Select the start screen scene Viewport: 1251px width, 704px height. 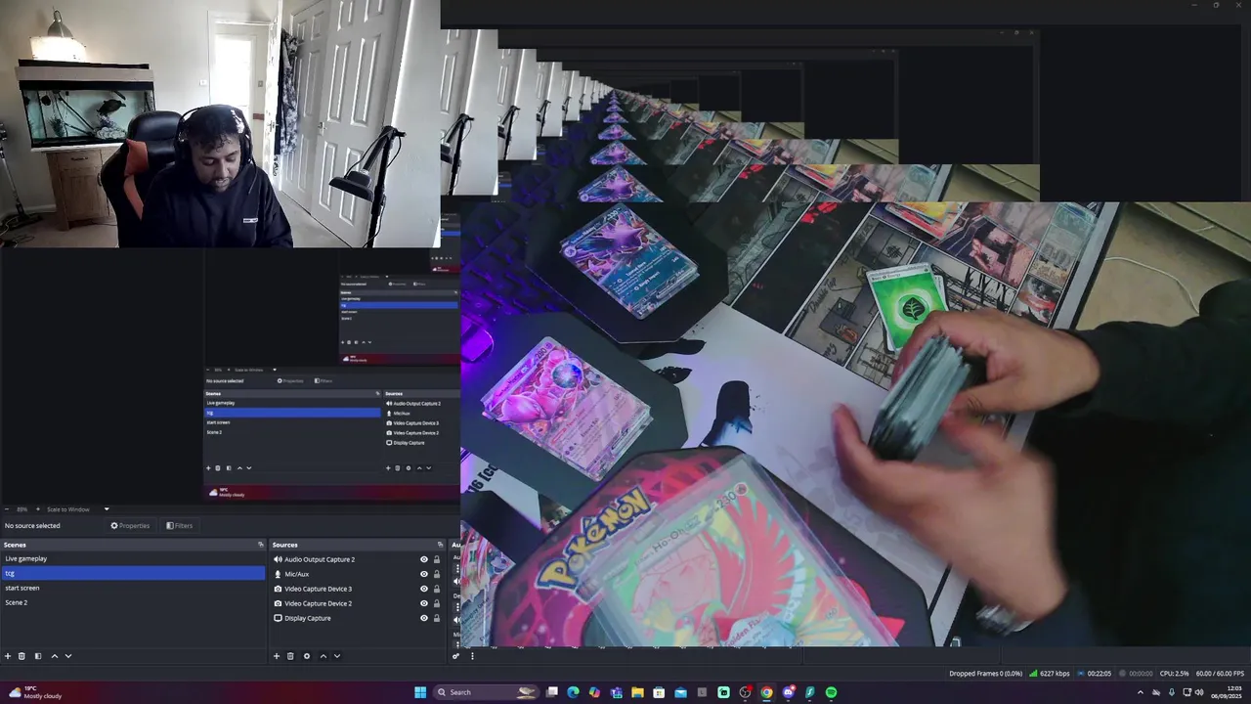pyautogui.click(x=133, y=588)
